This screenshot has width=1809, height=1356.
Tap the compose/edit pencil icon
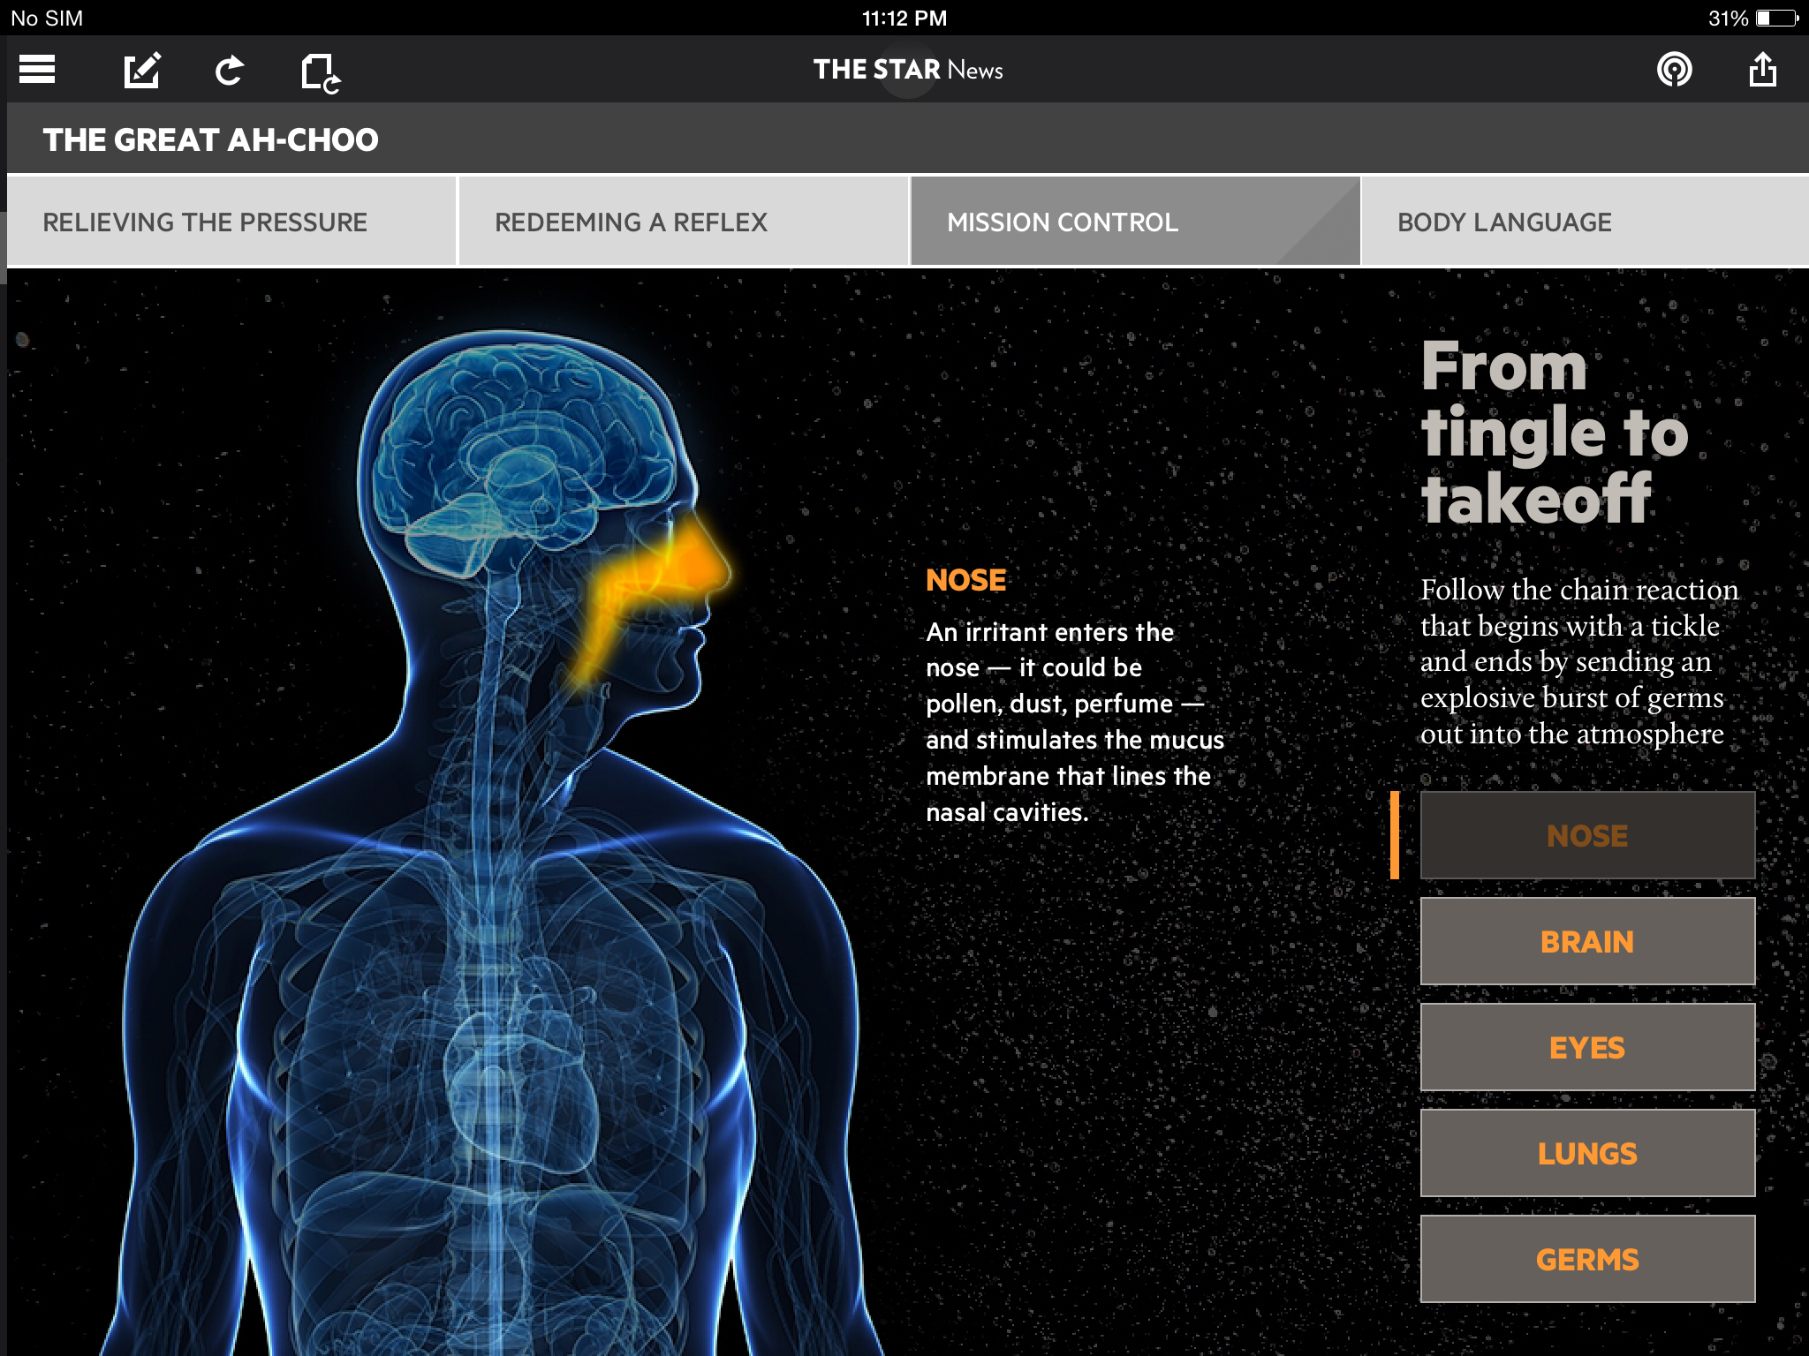pos(141,70)
